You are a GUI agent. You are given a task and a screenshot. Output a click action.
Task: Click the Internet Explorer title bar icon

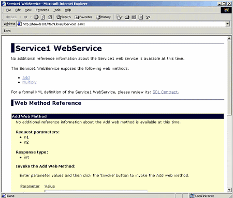(4, 4)
